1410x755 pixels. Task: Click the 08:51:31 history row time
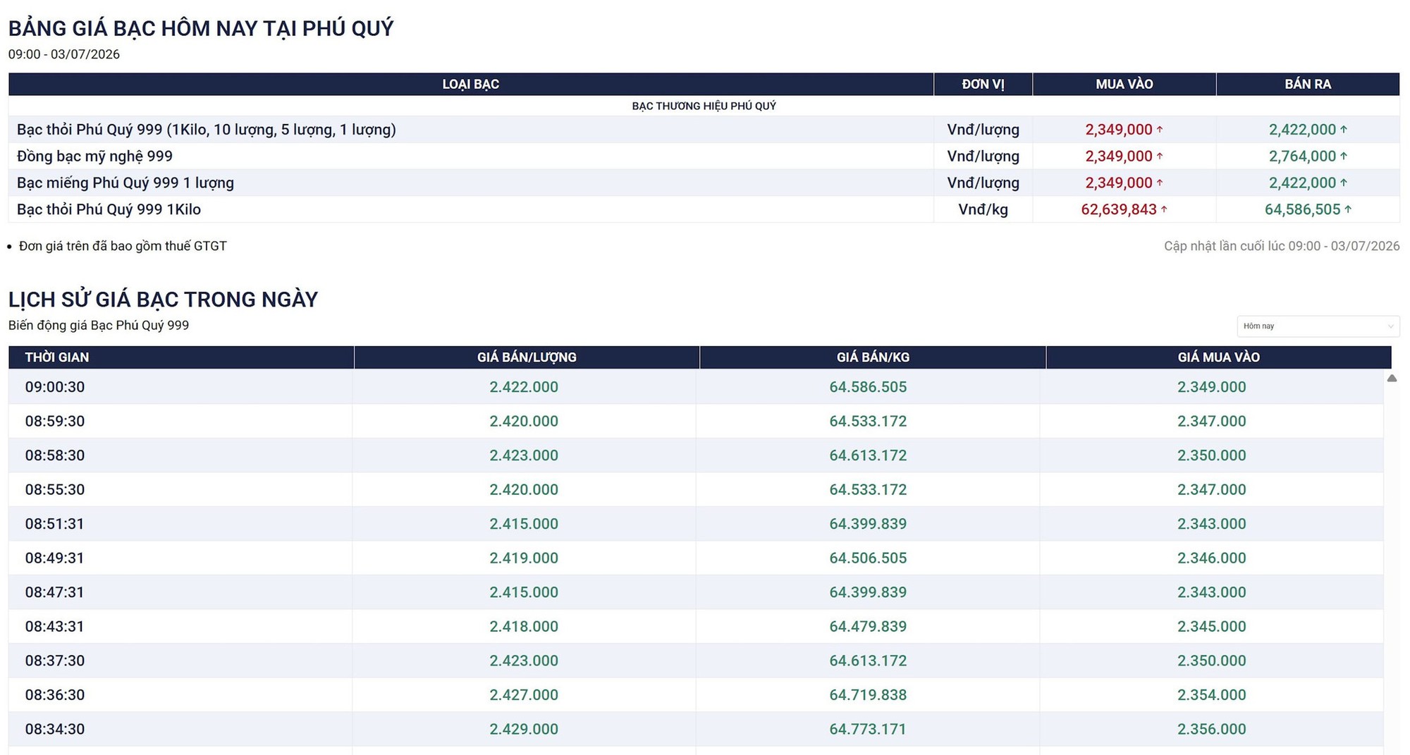pos(54,524)
